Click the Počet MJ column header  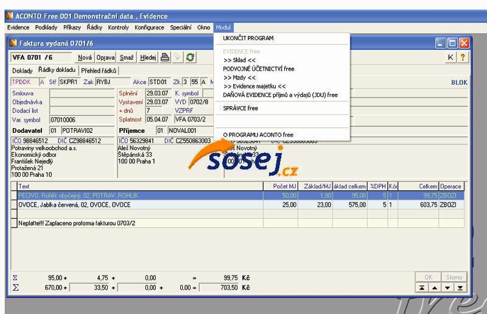pos(281,186)
